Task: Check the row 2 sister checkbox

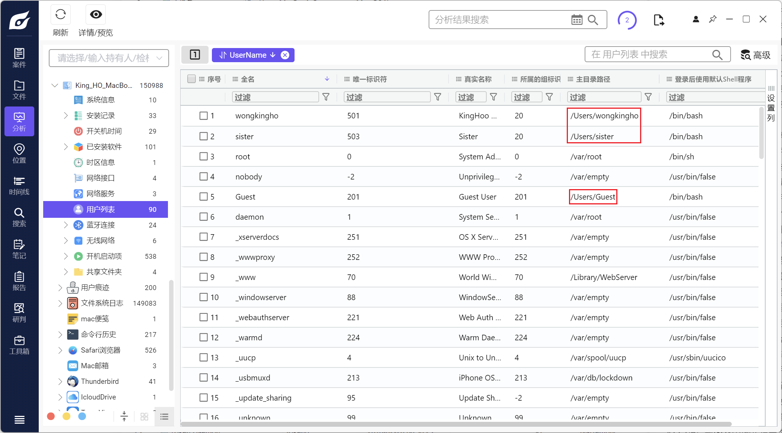Action: point(203,136)
